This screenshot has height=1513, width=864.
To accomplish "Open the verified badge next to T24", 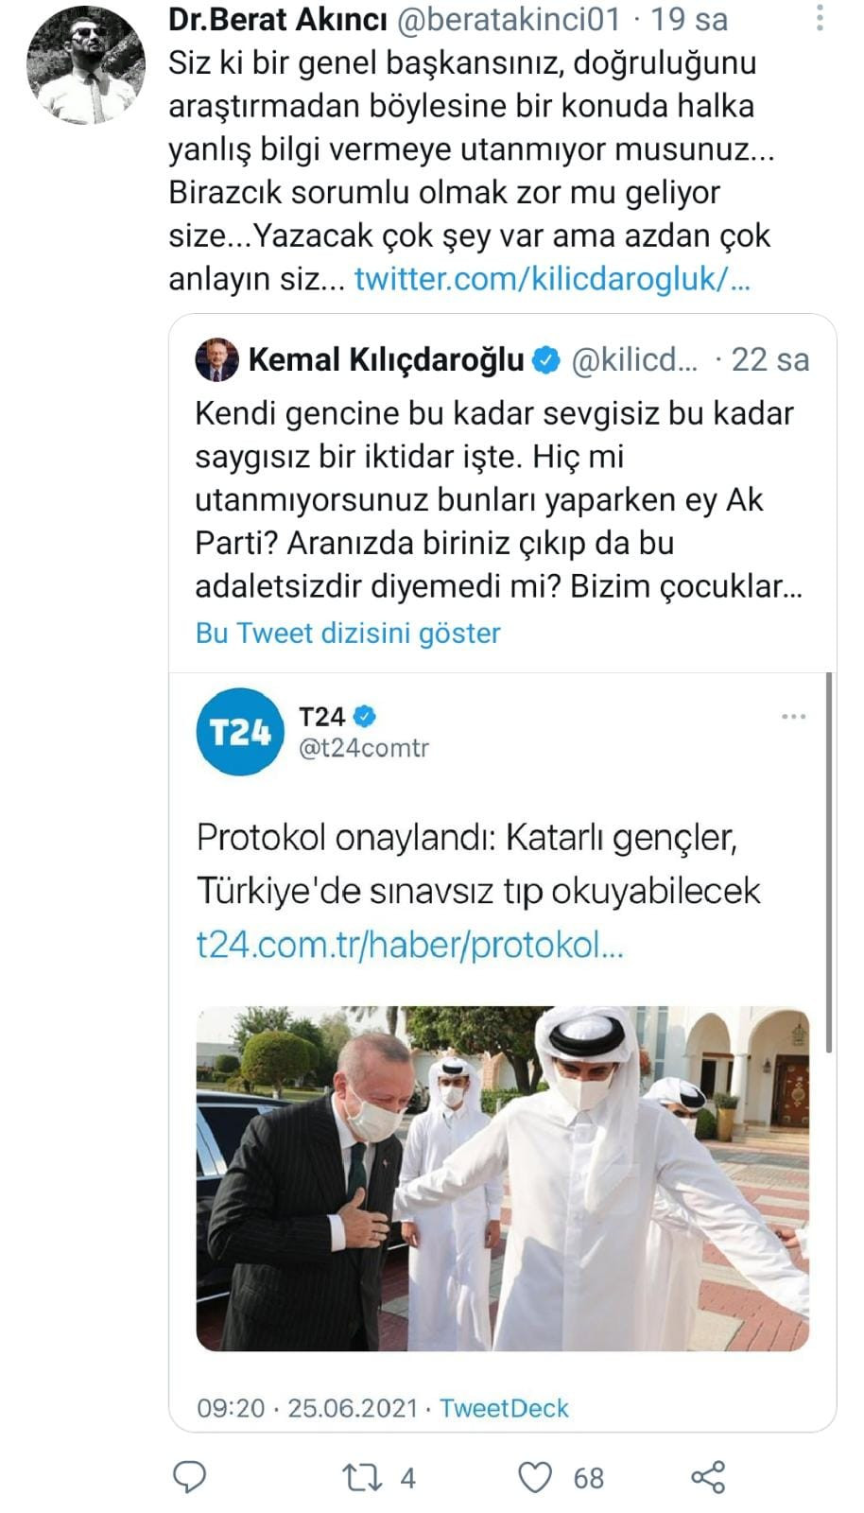I will coord(366,716).
